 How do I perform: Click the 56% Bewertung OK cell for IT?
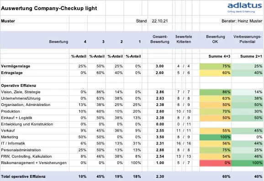[x=216, y=144]
